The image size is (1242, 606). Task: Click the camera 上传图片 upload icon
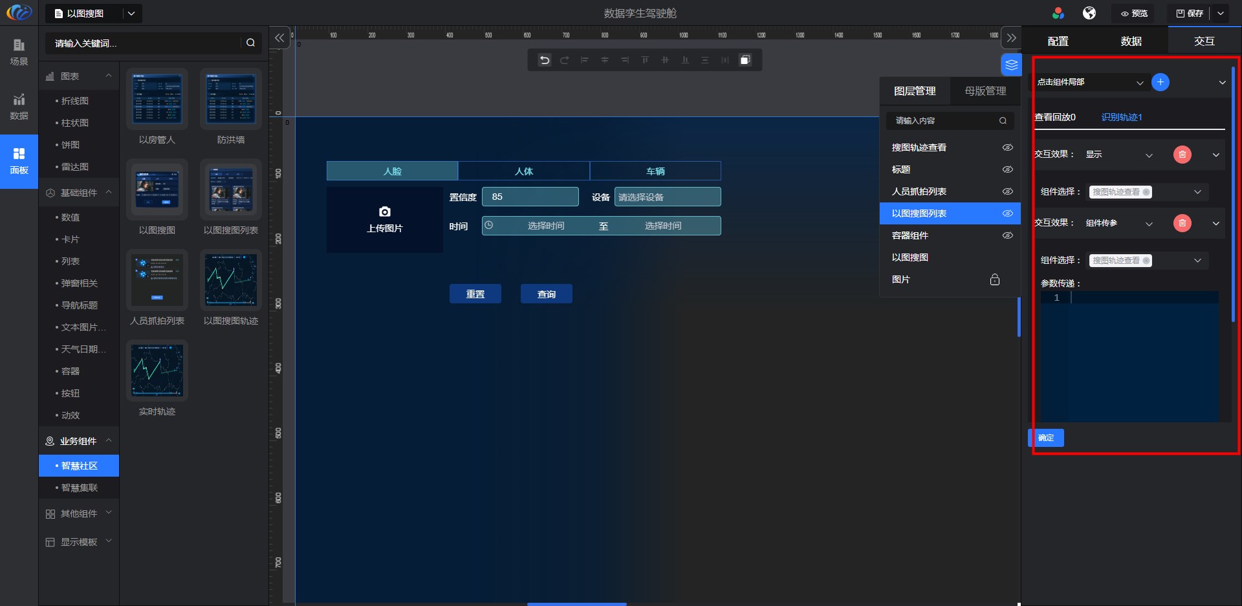click(x=385, y=212)
